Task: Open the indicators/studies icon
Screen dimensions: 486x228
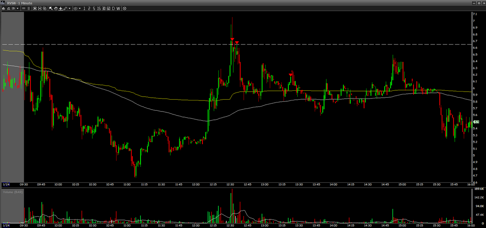Action: pos(9,8)
